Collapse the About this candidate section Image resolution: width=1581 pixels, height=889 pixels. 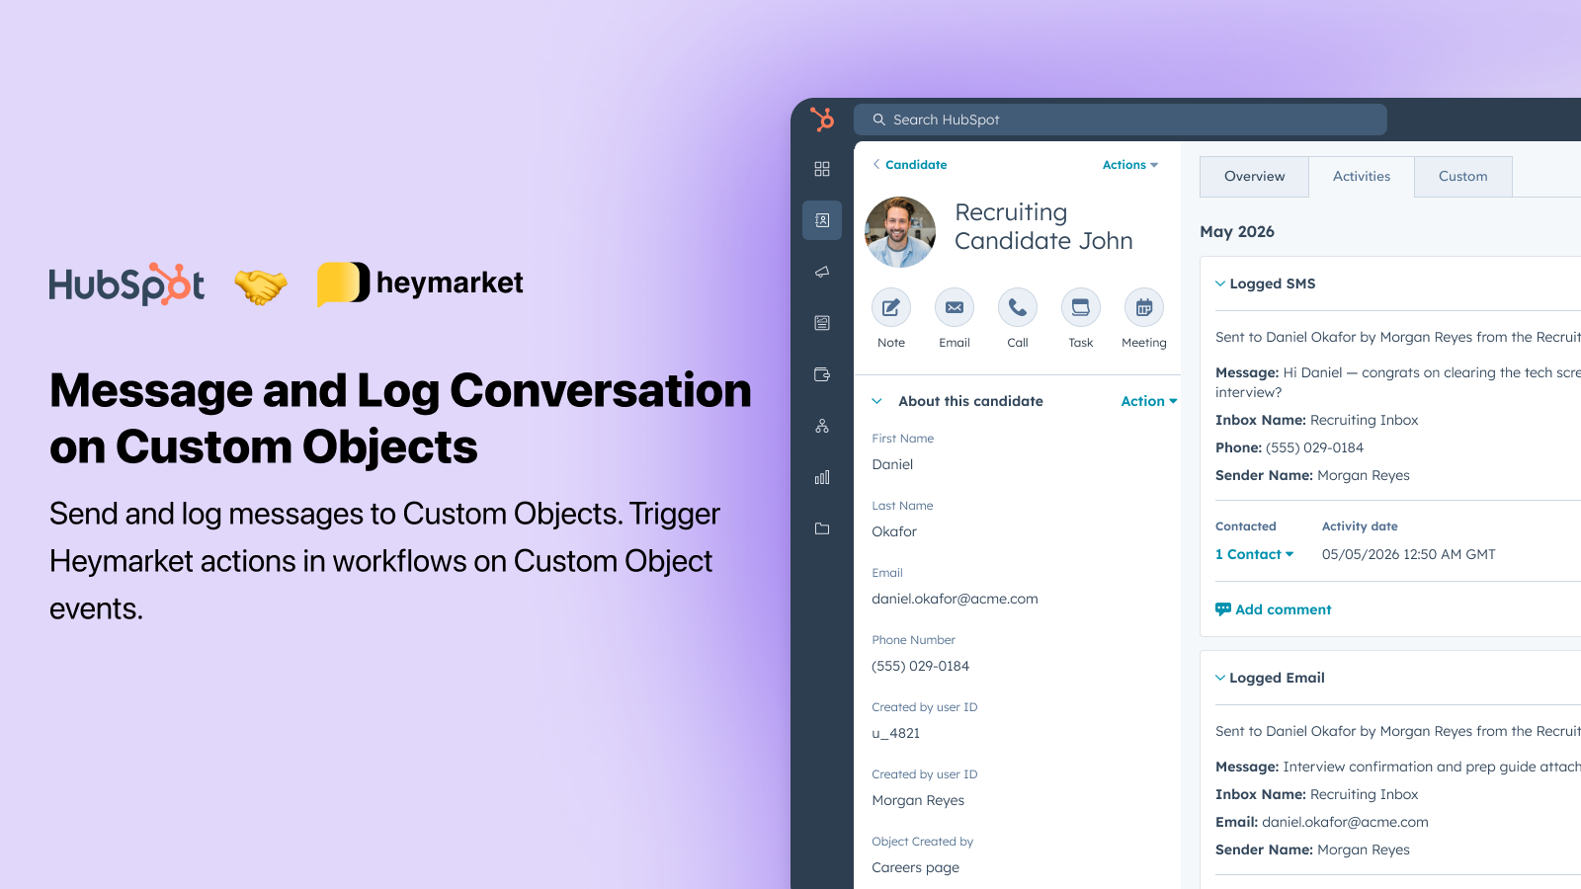[x=876, y=401]
